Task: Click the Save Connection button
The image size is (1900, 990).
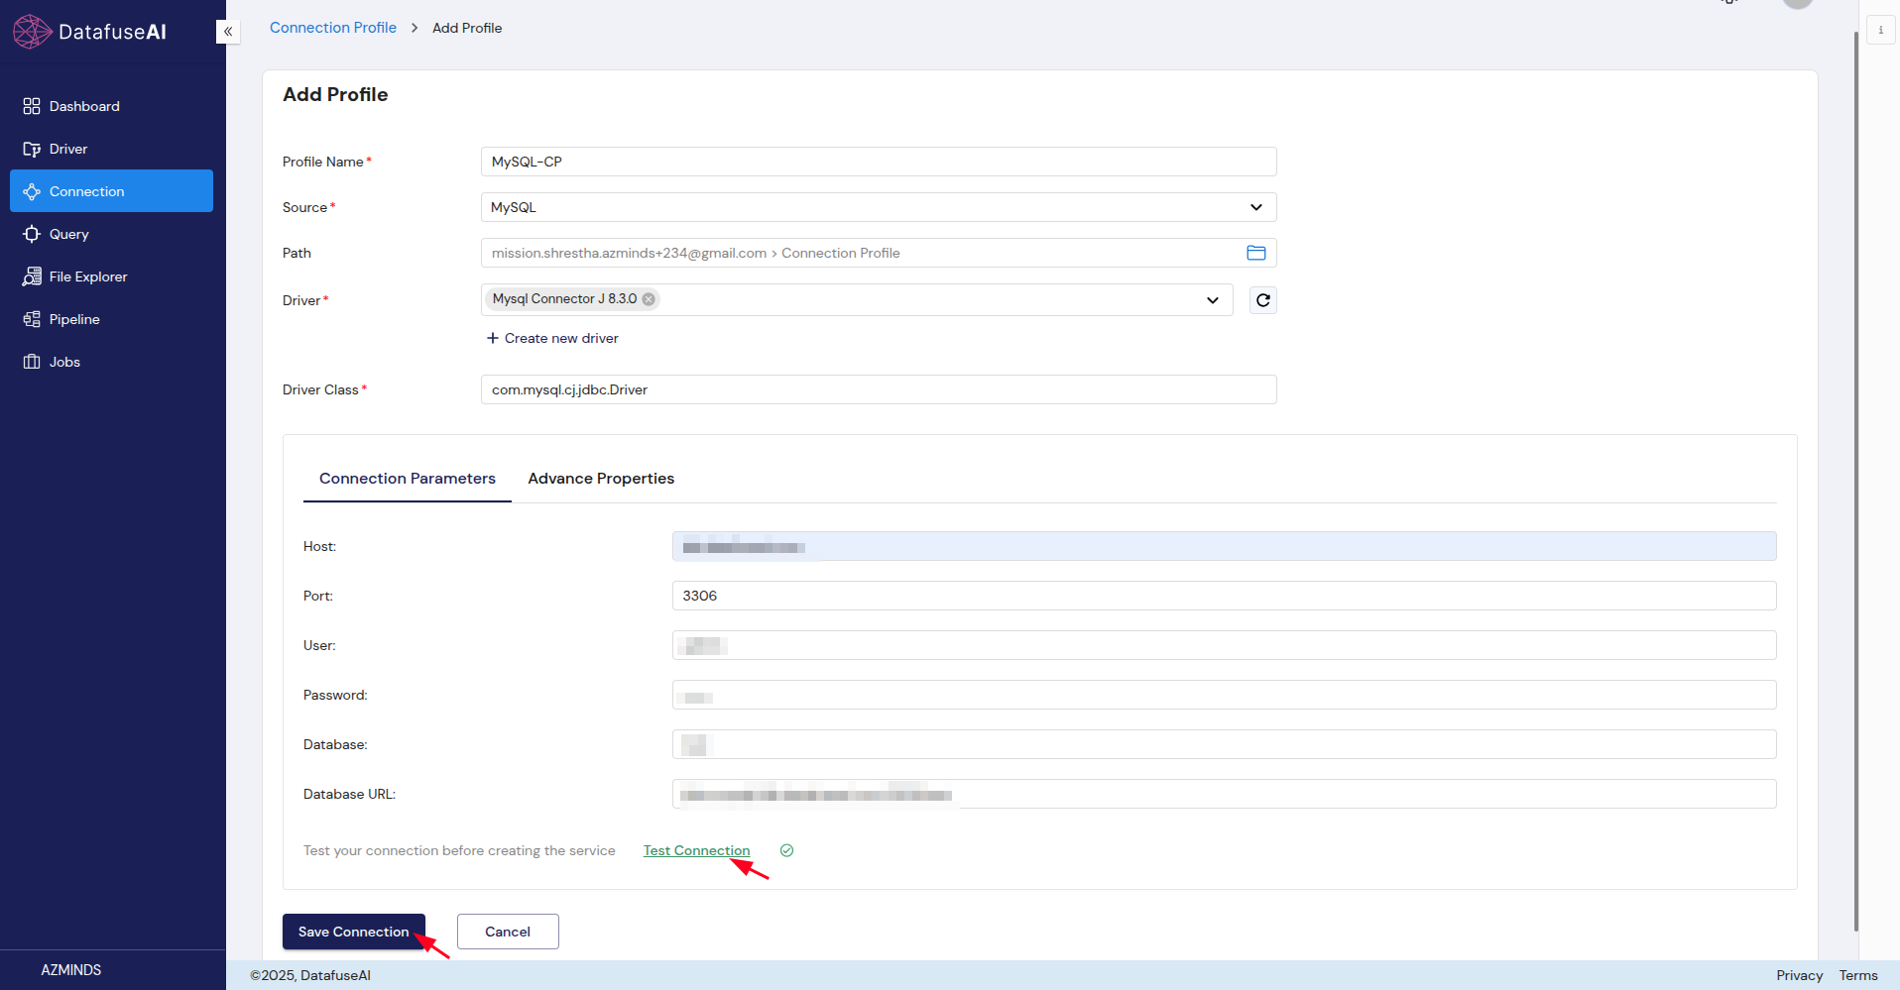Action: 353,932
